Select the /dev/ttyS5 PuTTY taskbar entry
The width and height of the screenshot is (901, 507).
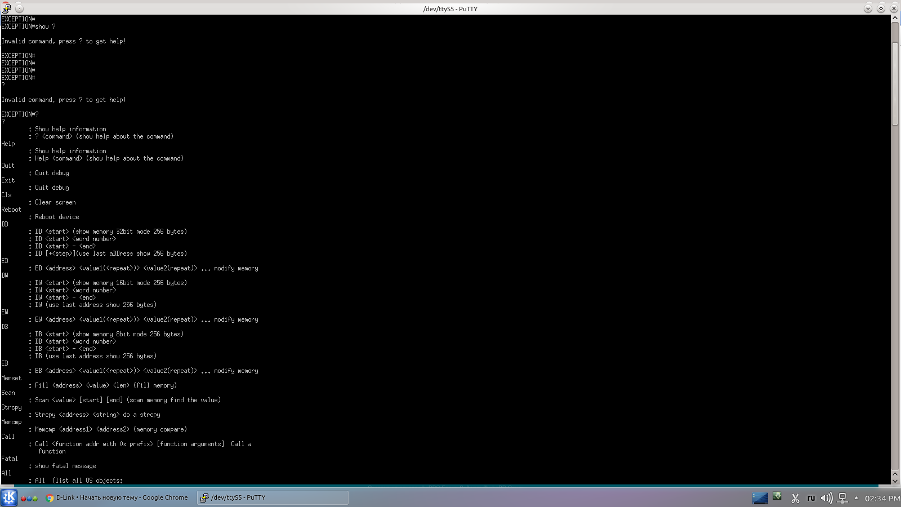coord(273,497)
